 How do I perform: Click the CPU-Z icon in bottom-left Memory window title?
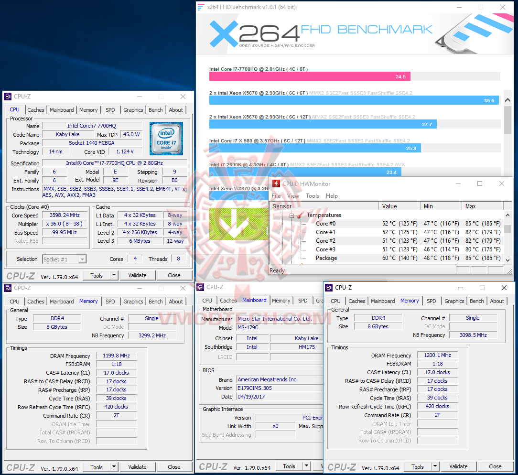(x=8, y=288)
